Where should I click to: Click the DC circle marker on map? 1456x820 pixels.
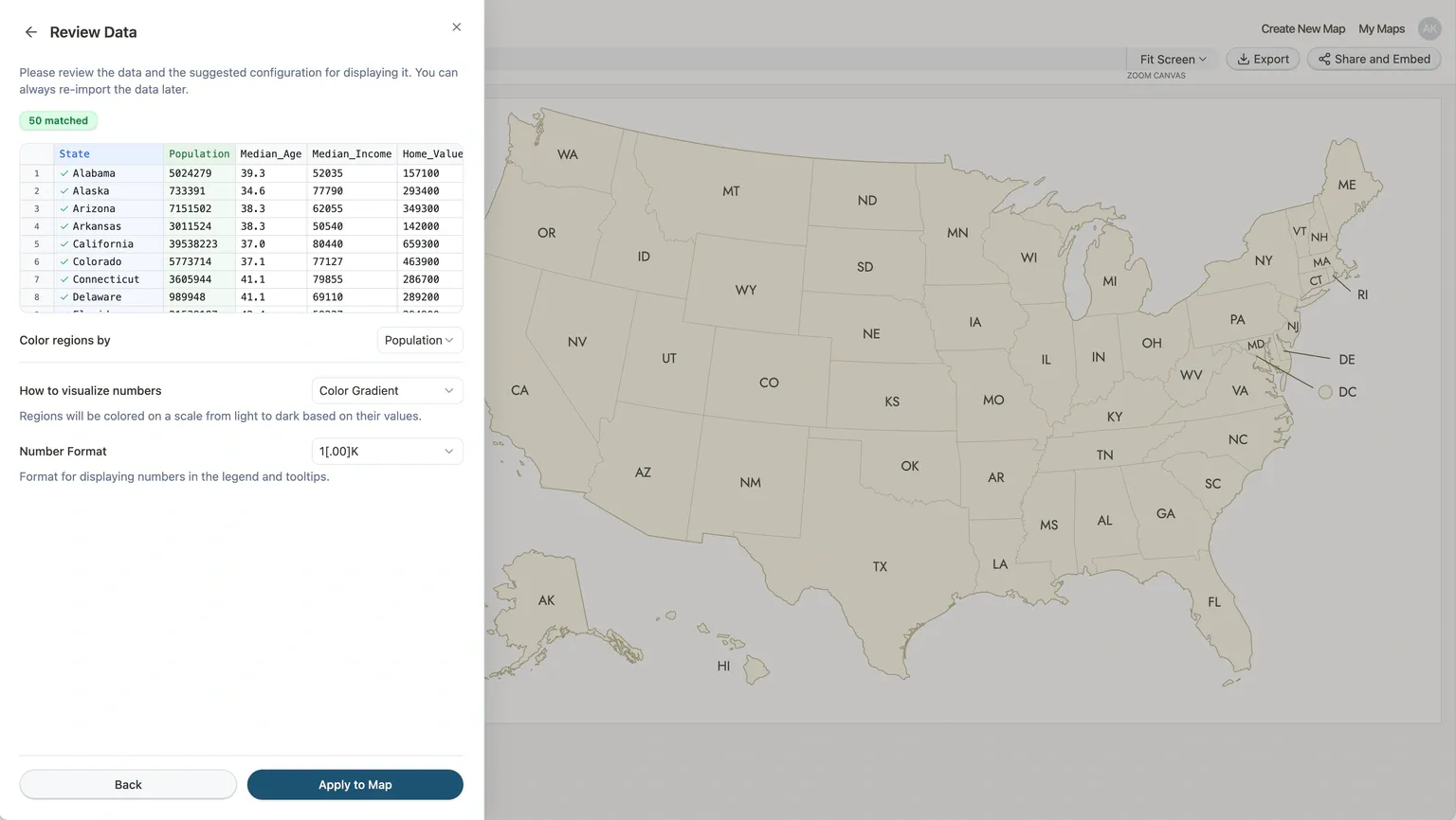1325,392
